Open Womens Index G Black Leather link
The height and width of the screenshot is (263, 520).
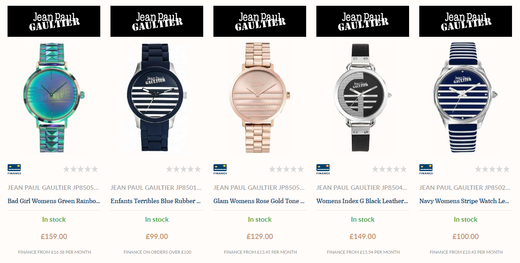[x=362, y=201]
